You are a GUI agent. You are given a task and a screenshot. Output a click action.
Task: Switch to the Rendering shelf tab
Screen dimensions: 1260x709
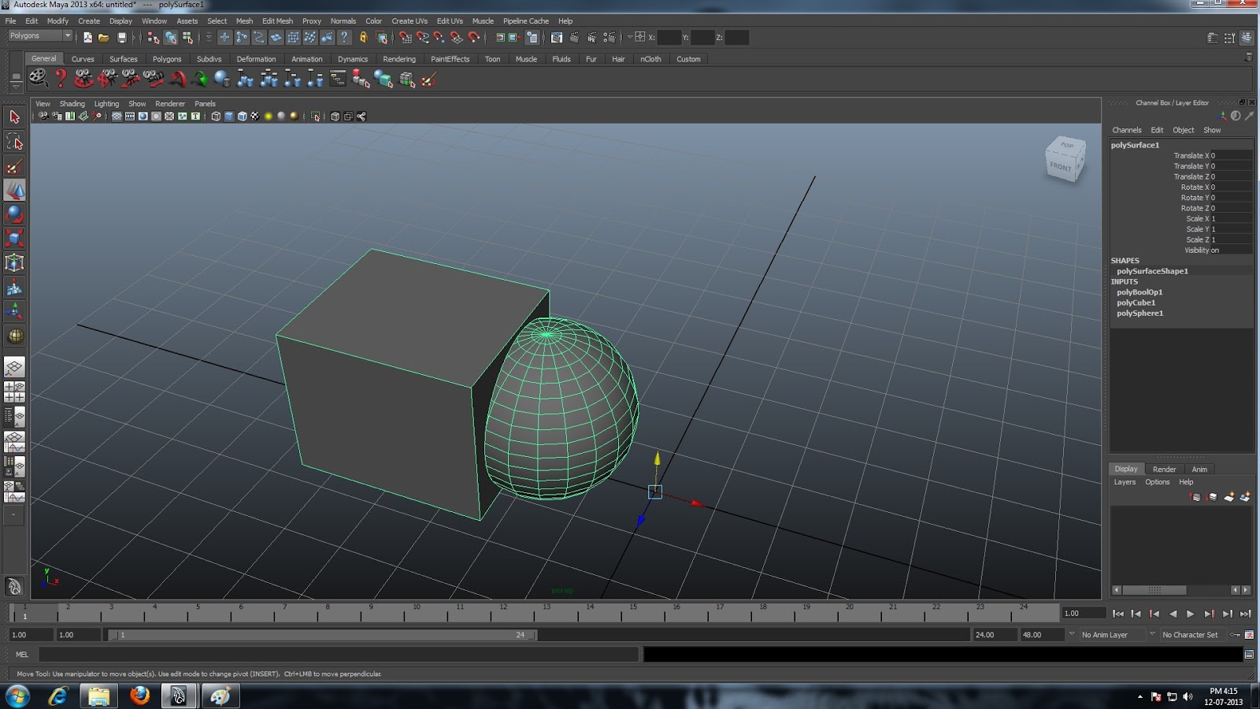coord(398,58)
